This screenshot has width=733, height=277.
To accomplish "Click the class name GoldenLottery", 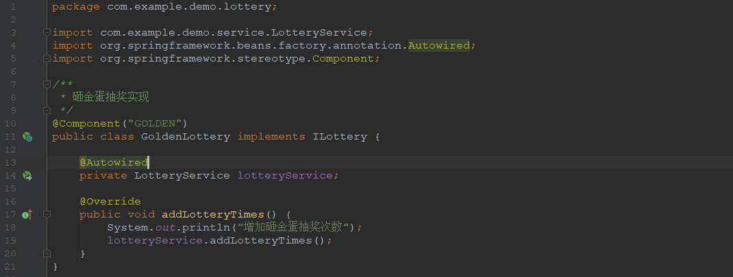I will (x=186, y=136).
